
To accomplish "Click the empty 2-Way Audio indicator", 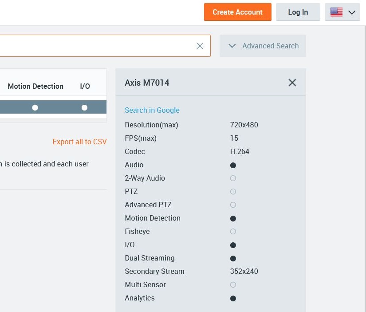I will tap(233, 178).
